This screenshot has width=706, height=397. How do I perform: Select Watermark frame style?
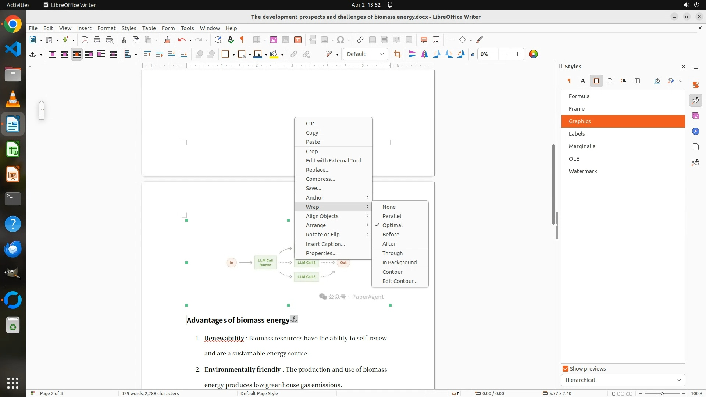(x=583, y=171)
